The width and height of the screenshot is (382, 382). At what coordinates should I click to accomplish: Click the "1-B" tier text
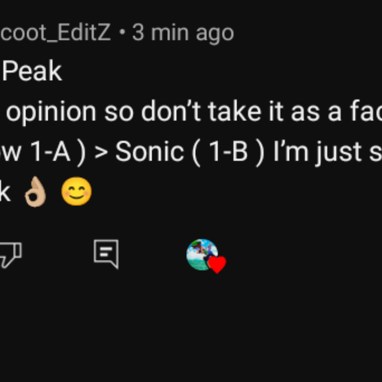[229, 152]
